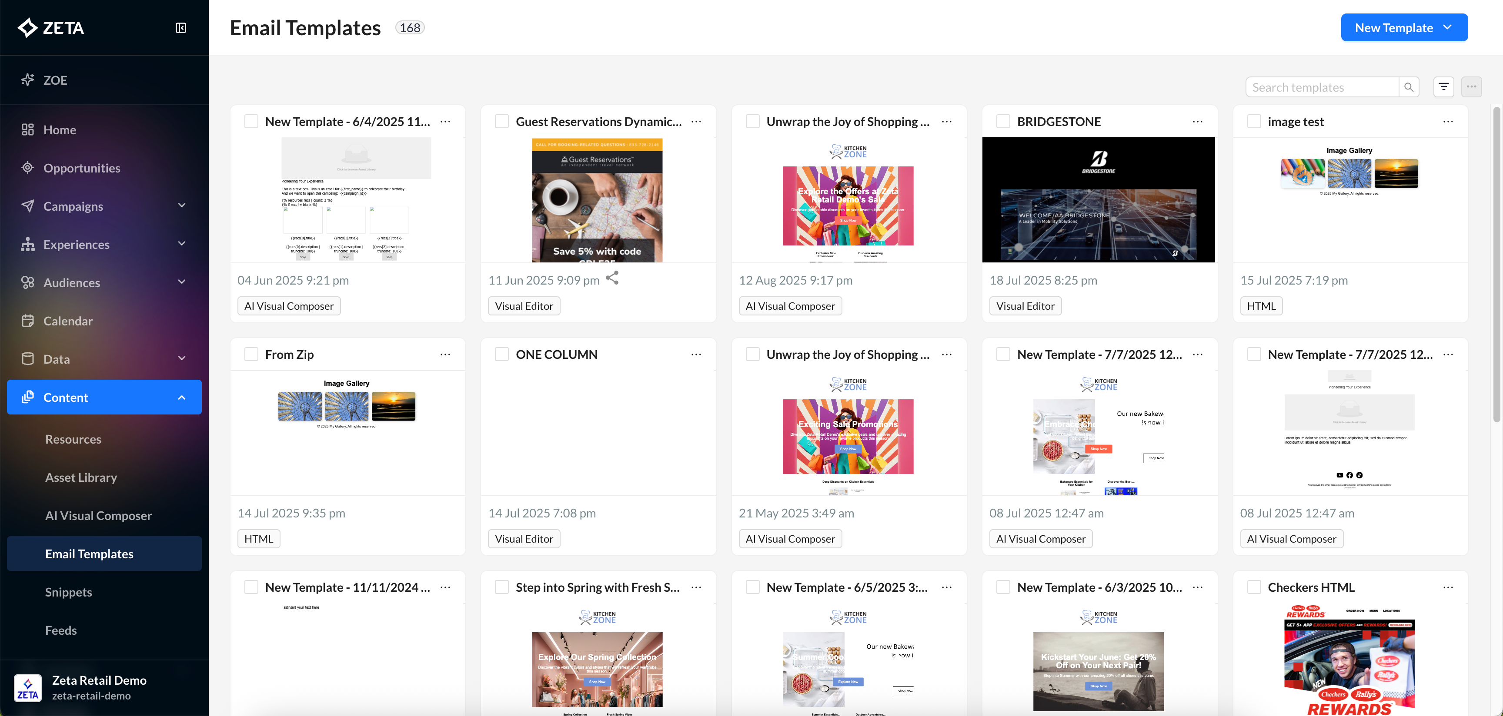
Task: Open the filter options icon
Action: (x=1443, y=87)
